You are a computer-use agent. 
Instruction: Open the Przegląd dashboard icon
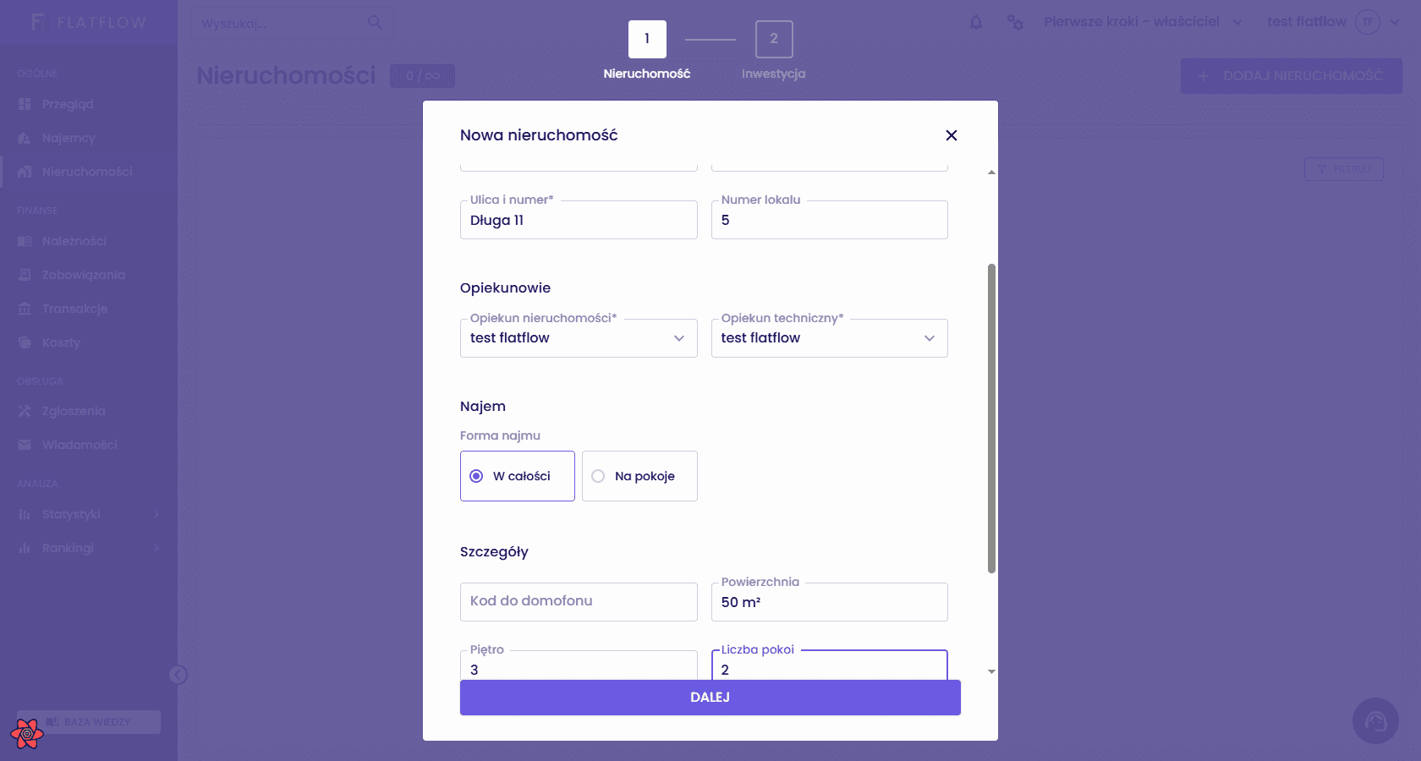[25, 104]
